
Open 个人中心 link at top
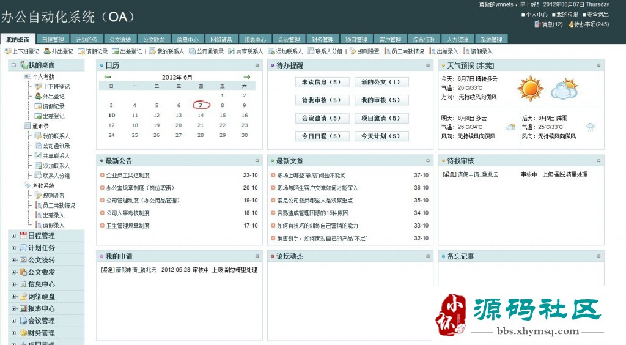[537, 15]
